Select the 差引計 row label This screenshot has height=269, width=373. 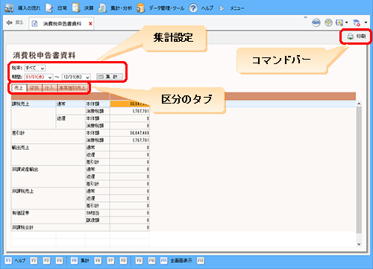click(x=18, y=133)
